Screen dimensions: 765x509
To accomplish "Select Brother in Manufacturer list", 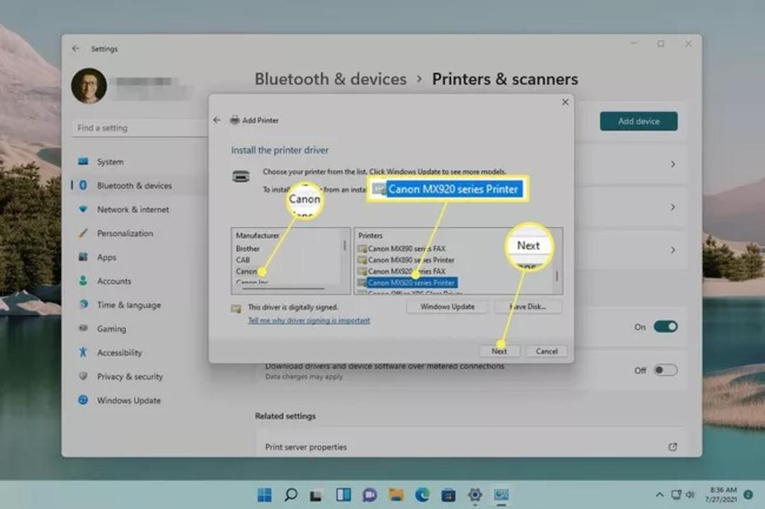I will (248, 248).
